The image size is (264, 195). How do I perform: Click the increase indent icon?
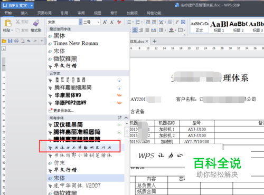tap(154, 22)
